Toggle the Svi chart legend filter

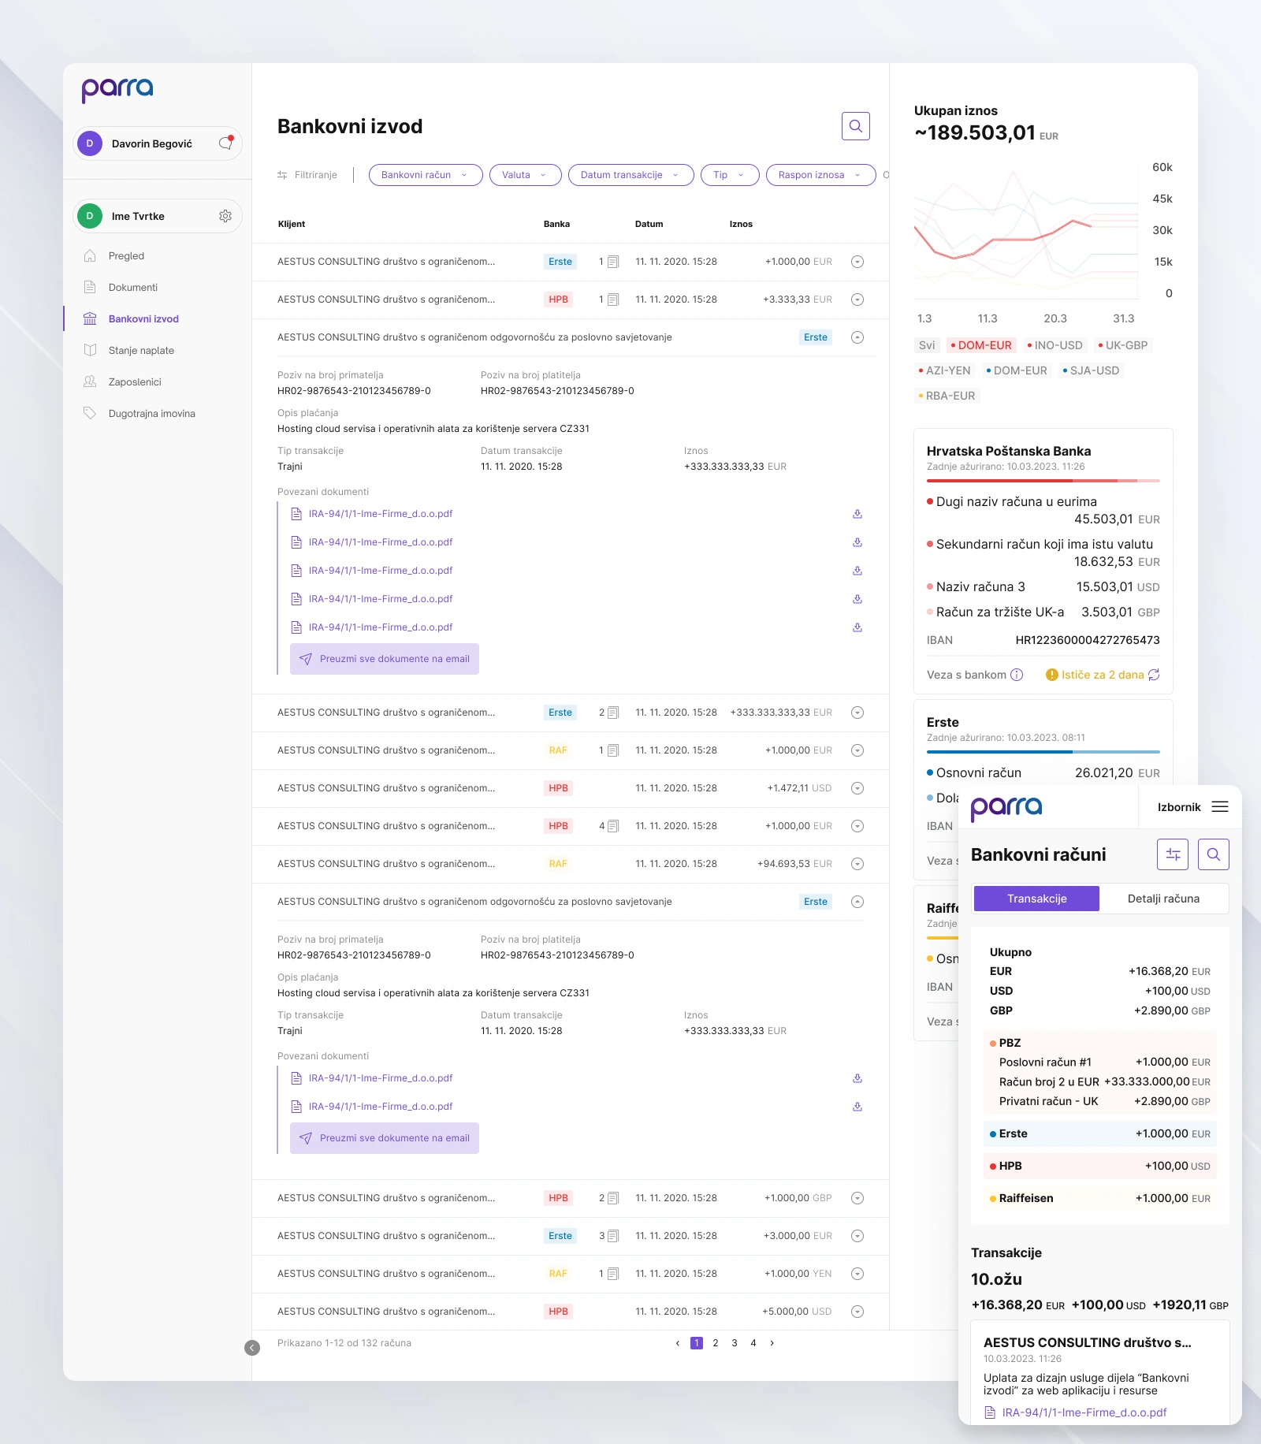click(927, 345)
